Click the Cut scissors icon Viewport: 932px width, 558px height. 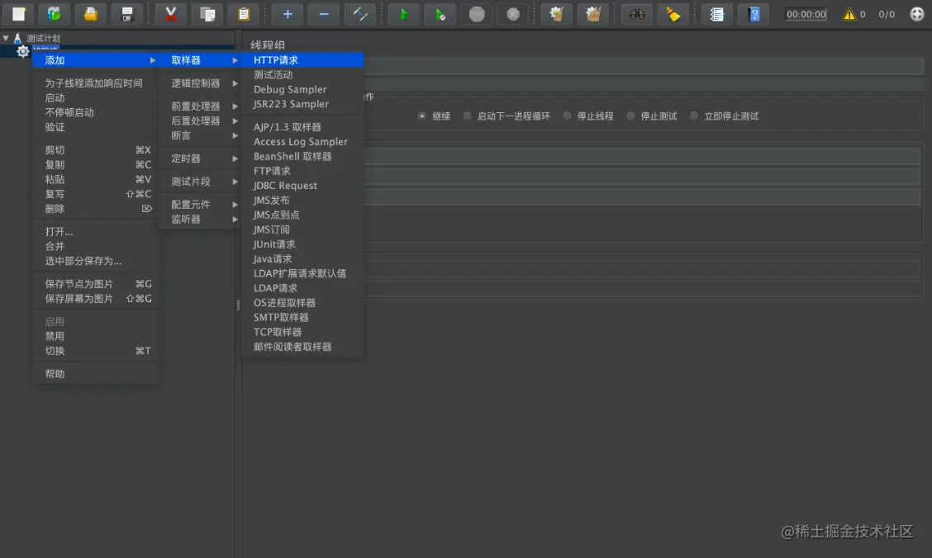click(x=170, y=14)
